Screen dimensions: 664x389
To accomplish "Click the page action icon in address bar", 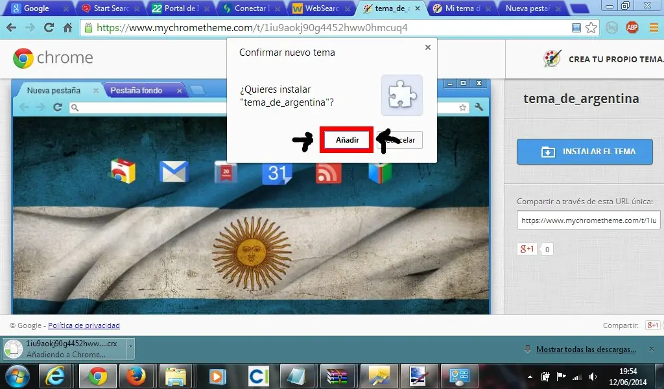I will (576, 28).
